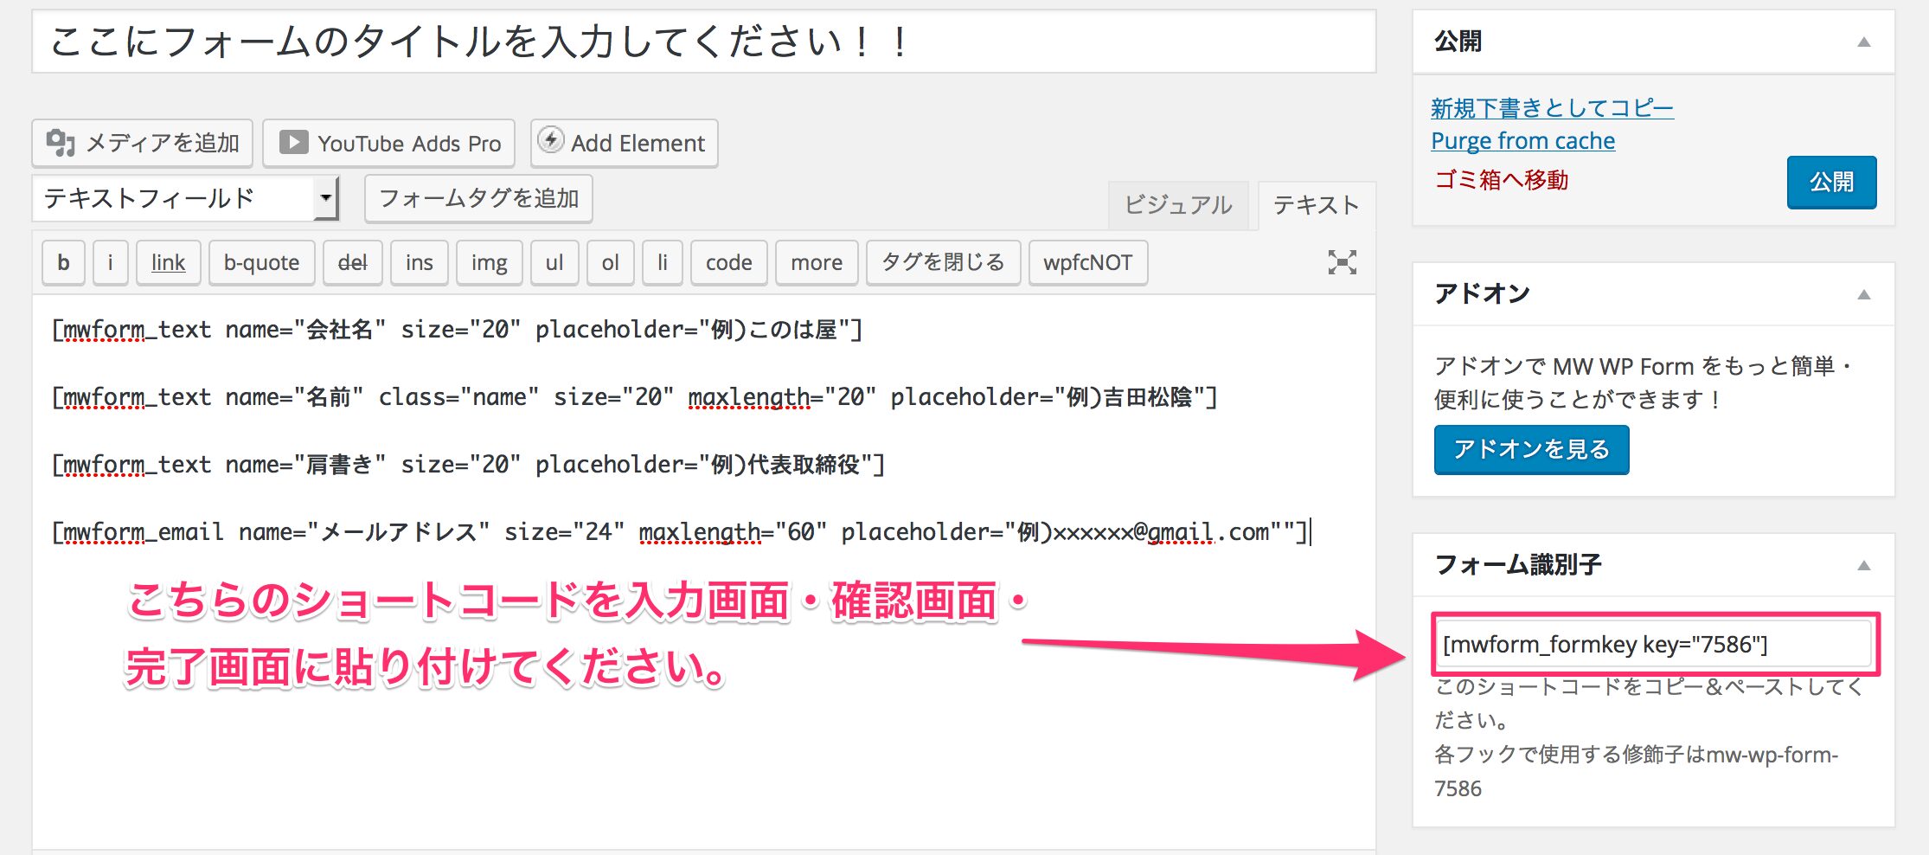Insert italic tag with i button
1929x855 pixels.
coord(110,262)
